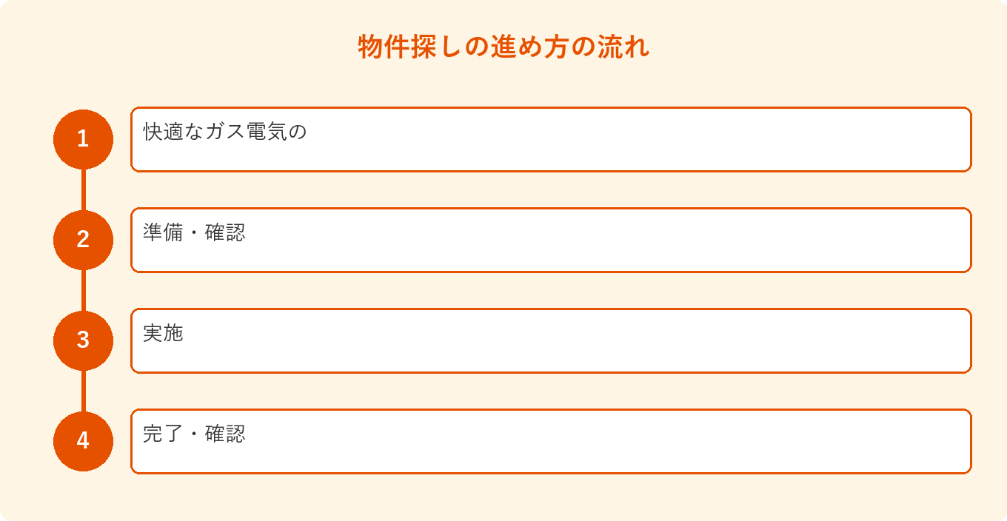Select the step 3 number circle
Image resolution: width=1007 pixels, height=521 pixels.
[x=83, y=340]
